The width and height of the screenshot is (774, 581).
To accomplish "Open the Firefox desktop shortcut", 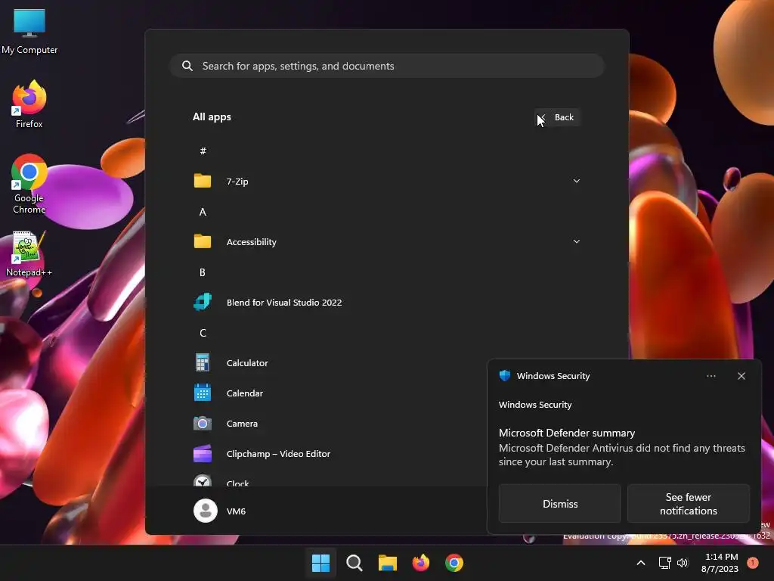I will point(29,104).
